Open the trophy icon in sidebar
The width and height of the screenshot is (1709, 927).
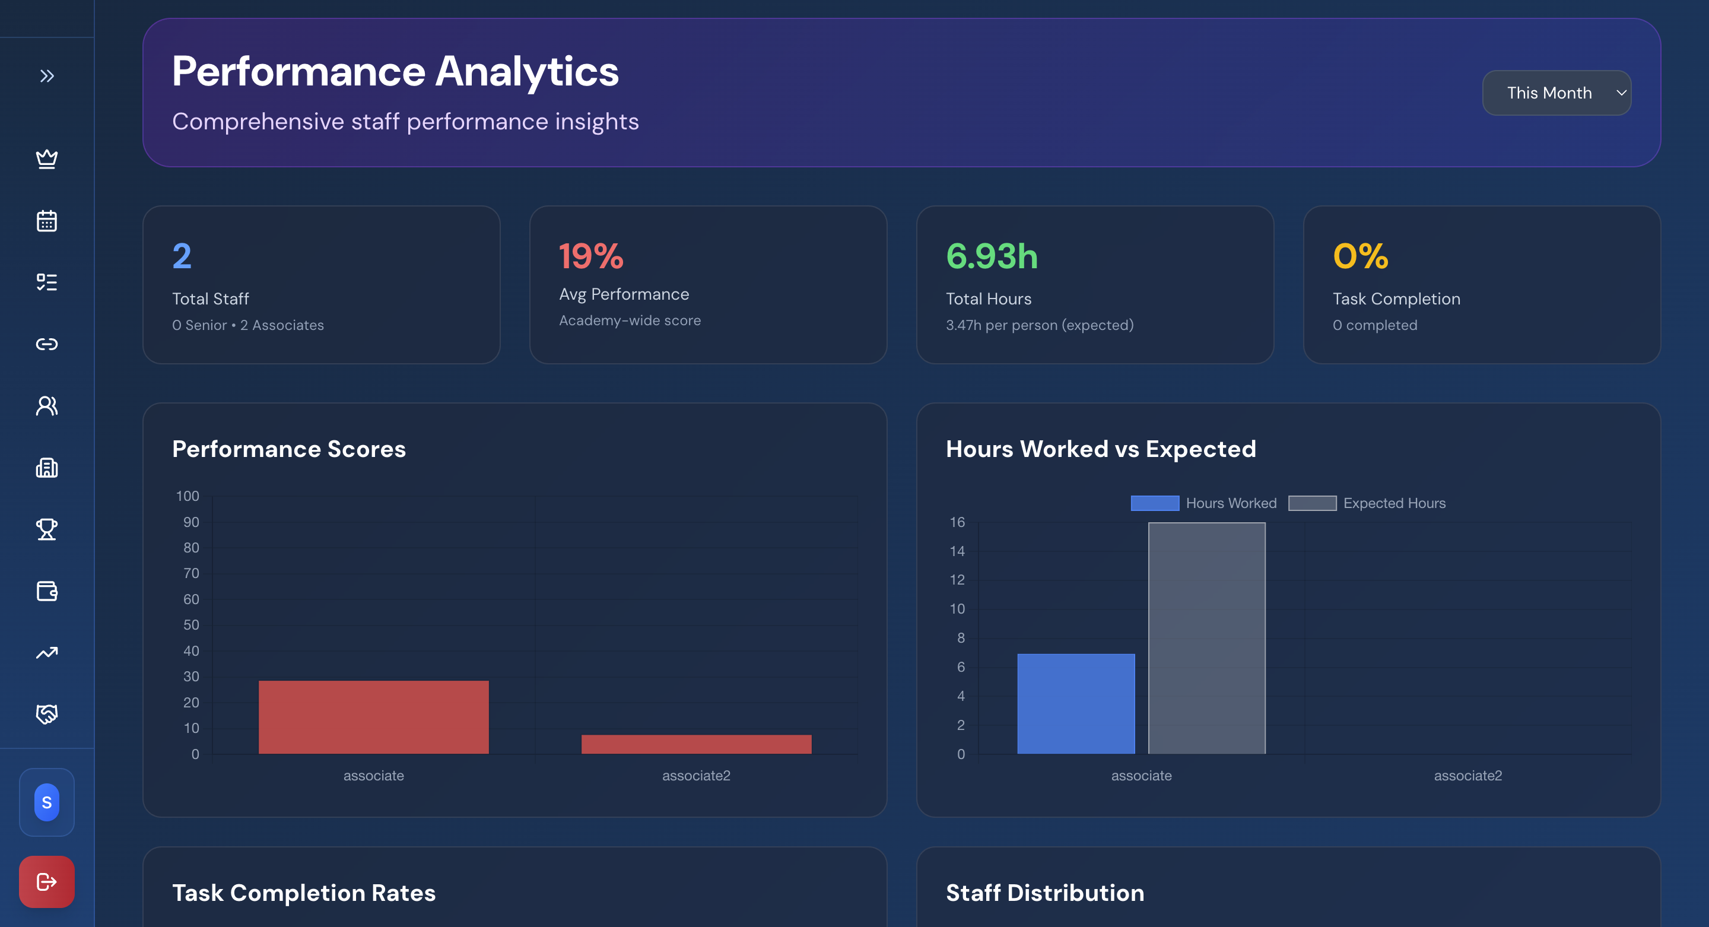46,529
